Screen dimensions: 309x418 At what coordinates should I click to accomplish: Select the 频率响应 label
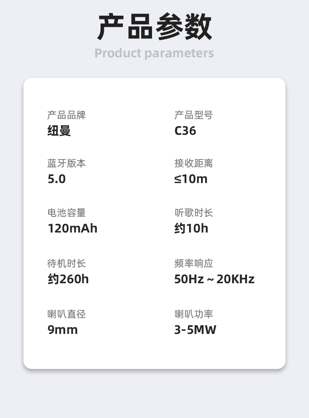pos(193,263)
